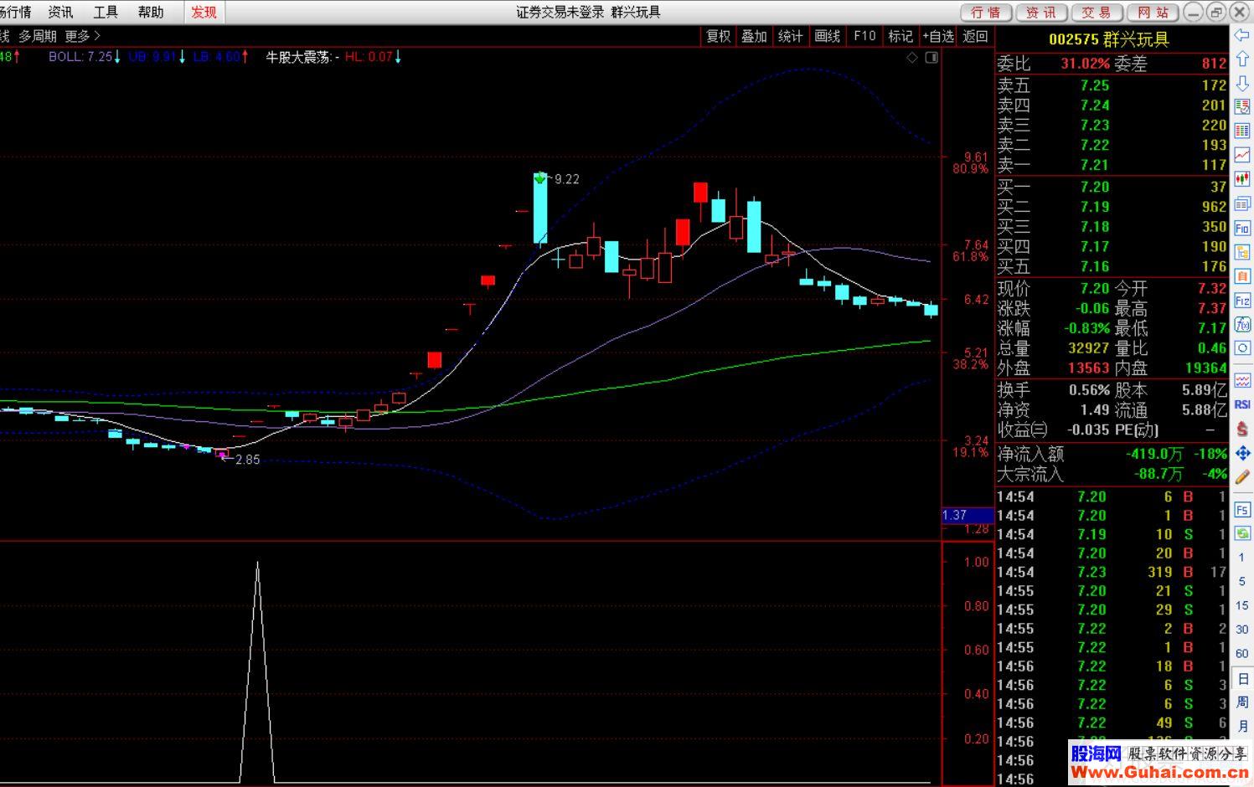
Task: Click the F5 chart switch icon
Action: pyautogui.click(x=1242, y=509)
